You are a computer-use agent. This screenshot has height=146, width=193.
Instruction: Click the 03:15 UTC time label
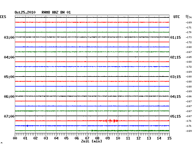[x=175, y=77]
